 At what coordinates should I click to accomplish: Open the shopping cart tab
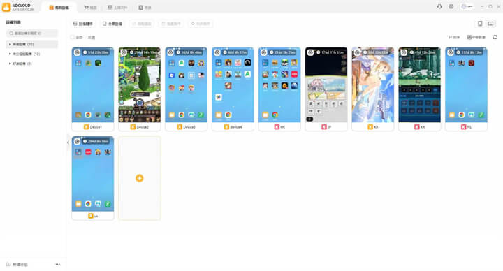coord(90,8)
